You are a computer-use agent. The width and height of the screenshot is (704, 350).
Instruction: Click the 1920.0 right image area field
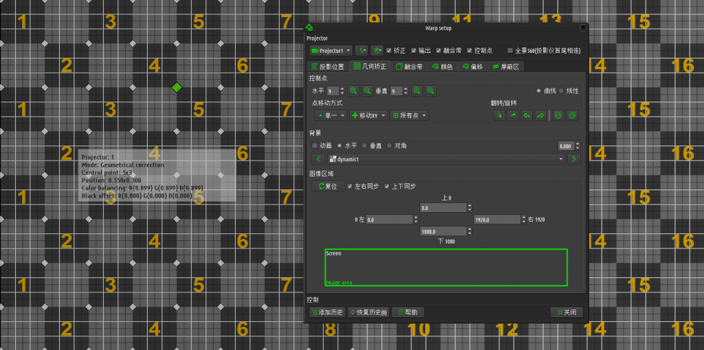[495, 220]
